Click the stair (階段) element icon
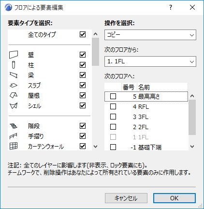The height and width of the screenshot is (209, 204). tap(14, 126)
